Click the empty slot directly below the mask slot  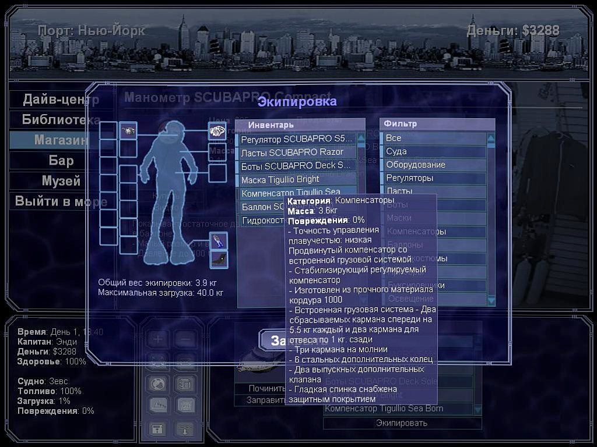pos(217,152)
